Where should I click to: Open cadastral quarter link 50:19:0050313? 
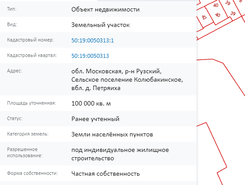pos(90,56)
